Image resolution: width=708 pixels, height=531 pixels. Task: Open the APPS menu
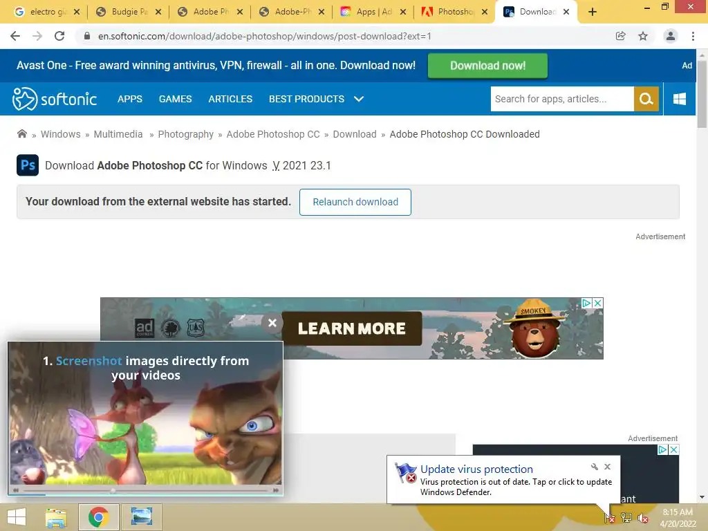(129, 99)
